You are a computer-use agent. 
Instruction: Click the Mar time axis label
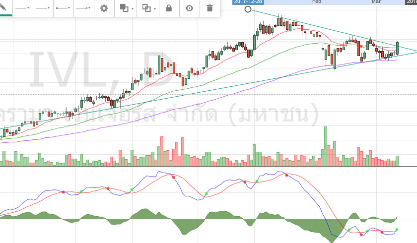(x=376, y=1)
